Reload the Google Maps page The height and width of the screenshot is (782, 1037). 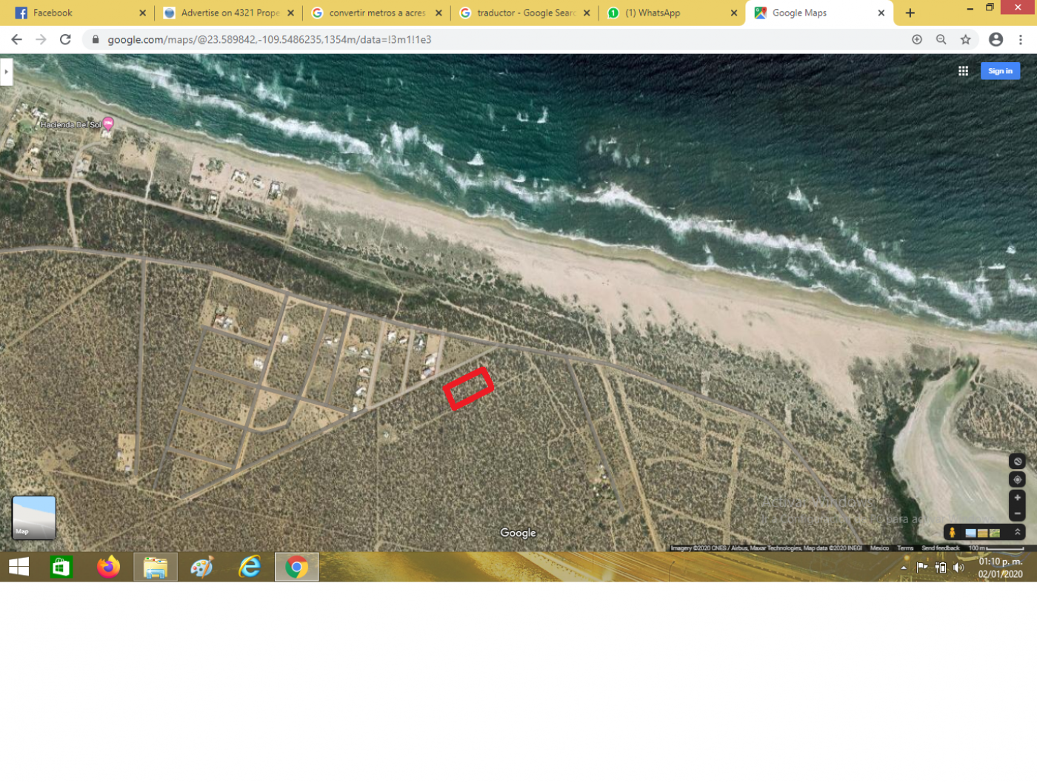coord(65,40)
